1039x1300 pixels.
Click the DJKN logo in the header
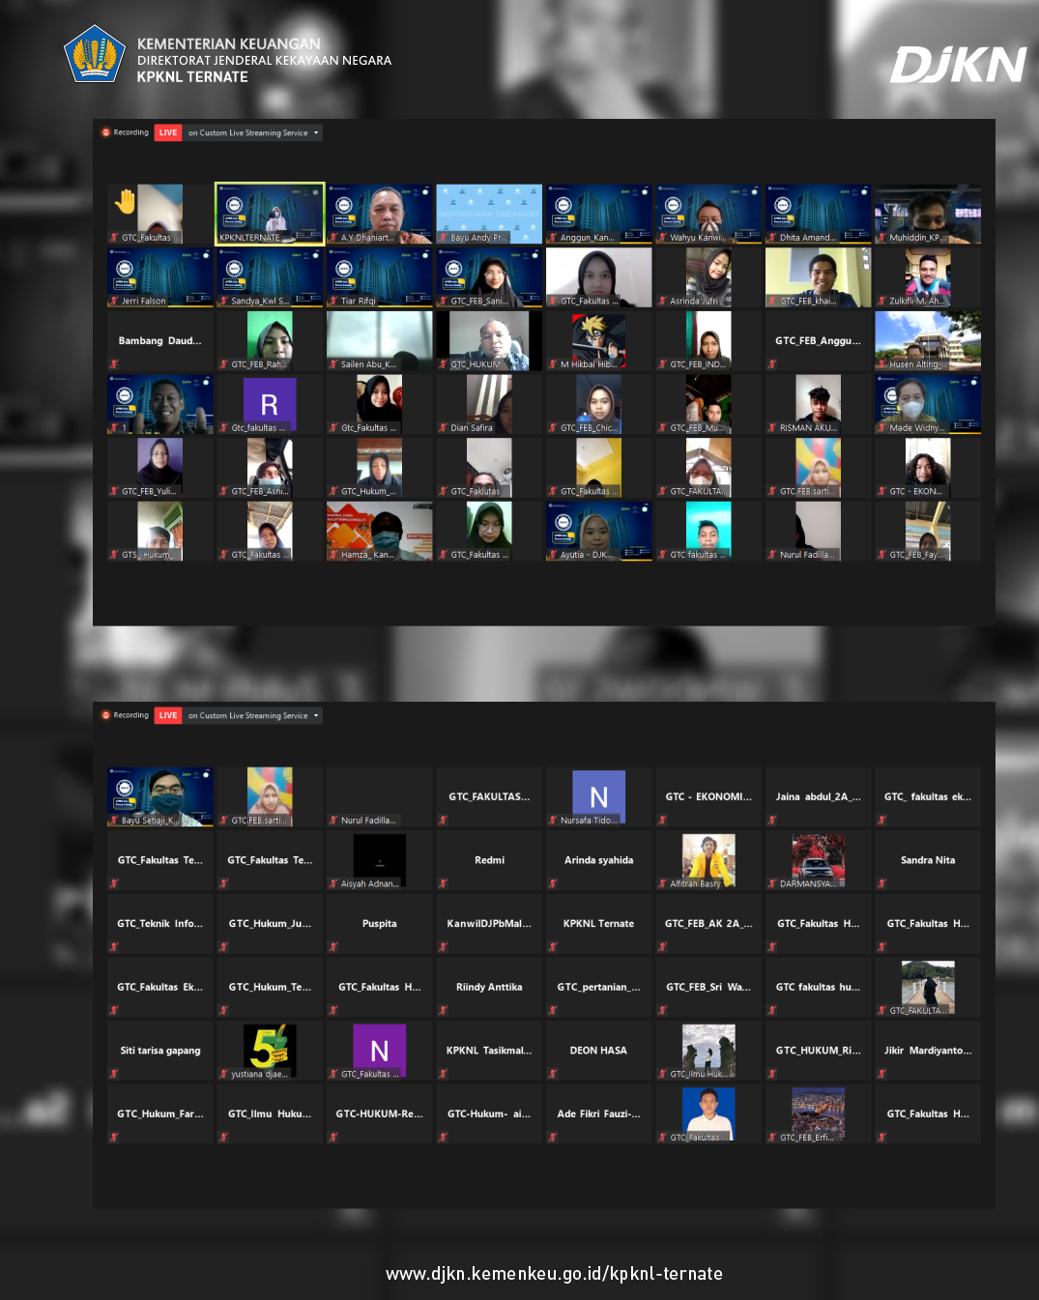(957, 66)
